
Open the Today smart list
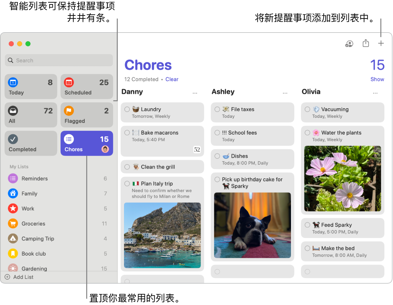31,87
